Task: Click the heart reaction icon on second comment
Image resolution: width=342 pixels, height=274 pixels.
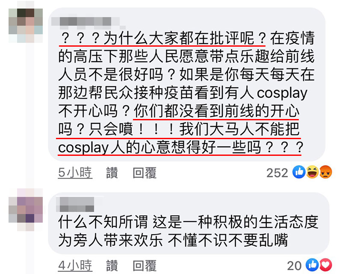Action: [x=325, y=265]
